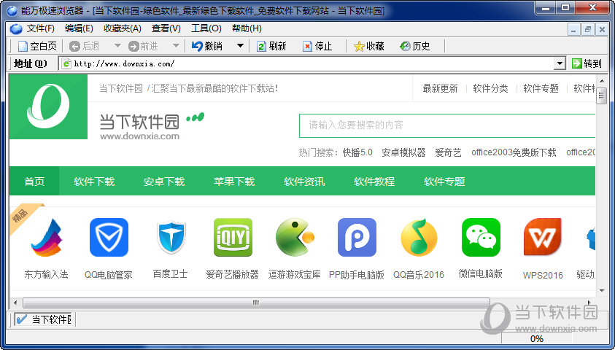Open a blank page with 空白页
The image size is (615, 350).
coord(38,46)
